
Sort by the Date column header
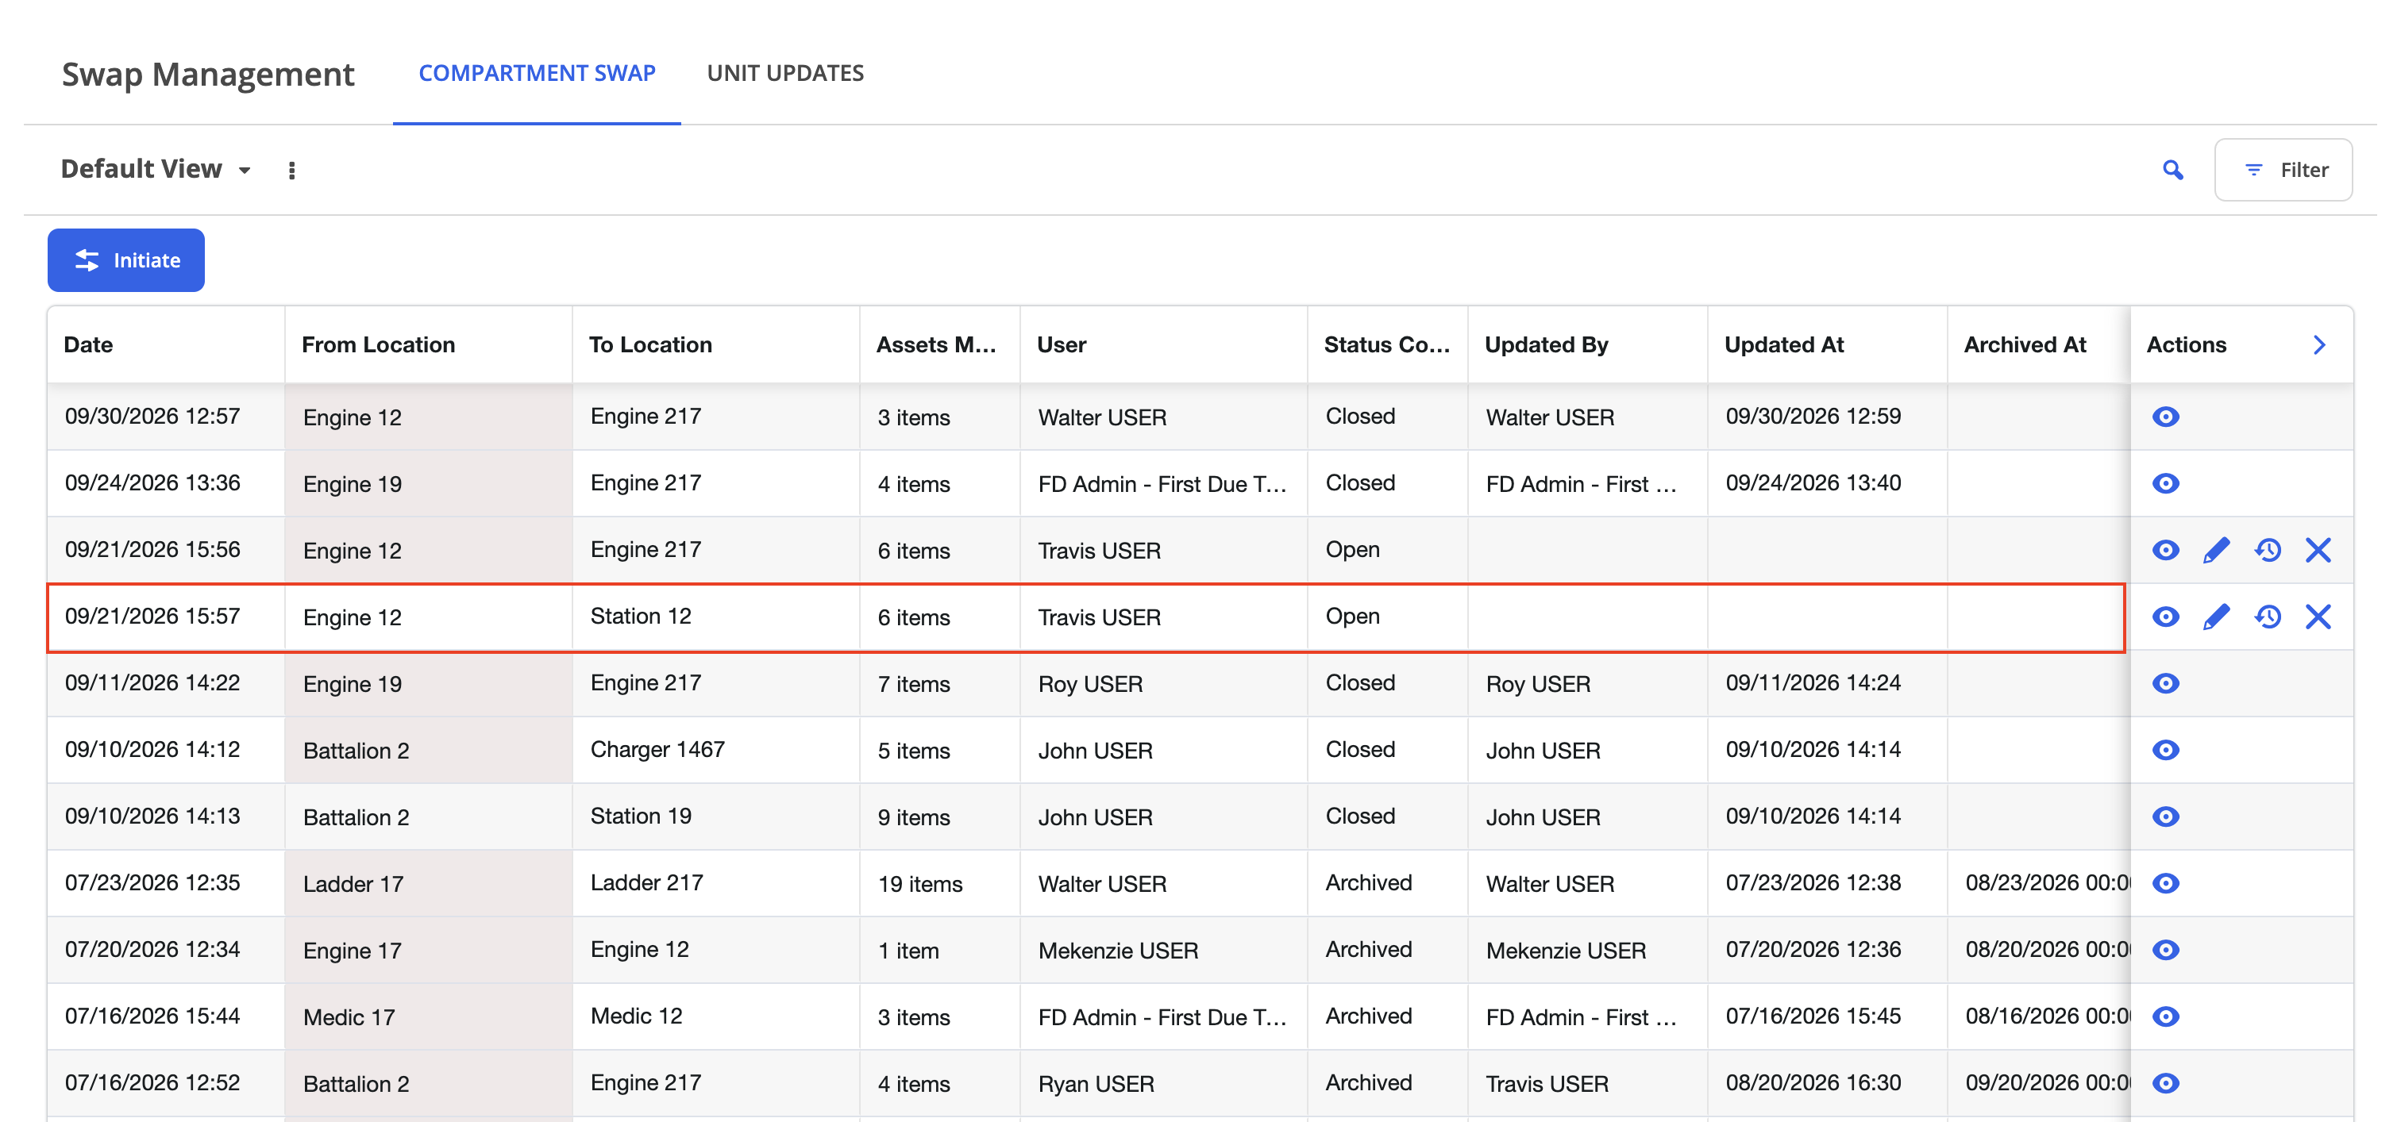pyautogui.click(x=166, y=345)
